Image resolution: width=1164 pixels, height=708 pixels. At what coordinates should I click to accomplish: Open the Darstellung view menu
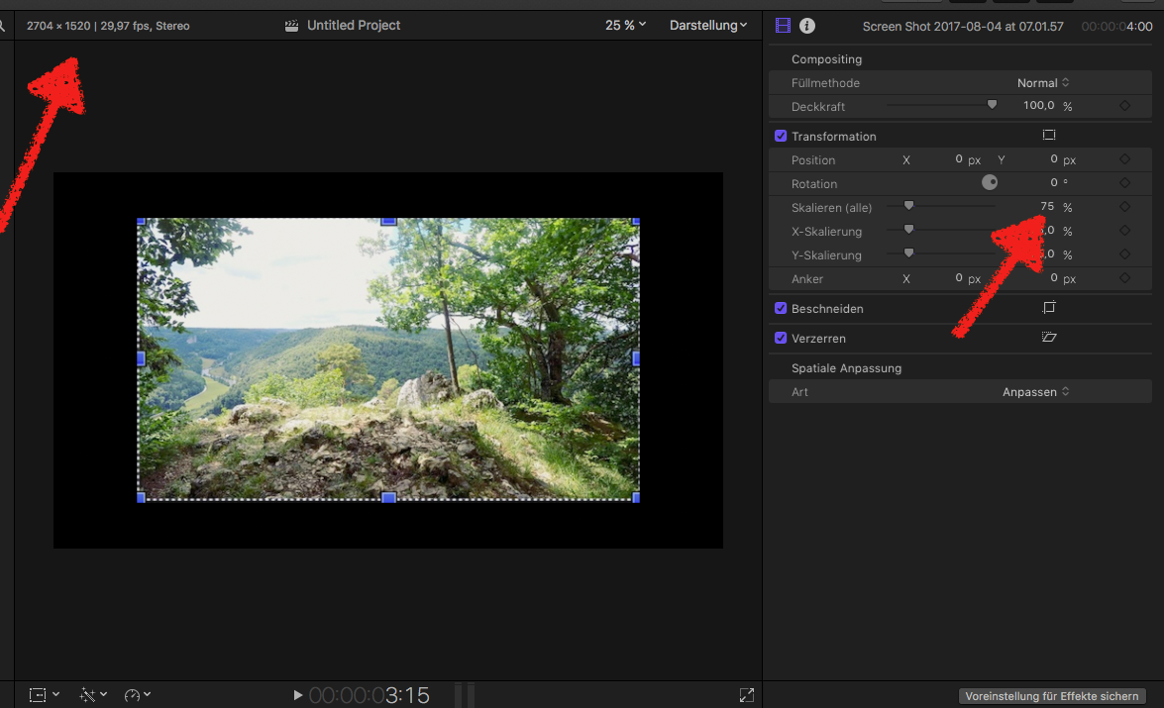coord(708,25)
